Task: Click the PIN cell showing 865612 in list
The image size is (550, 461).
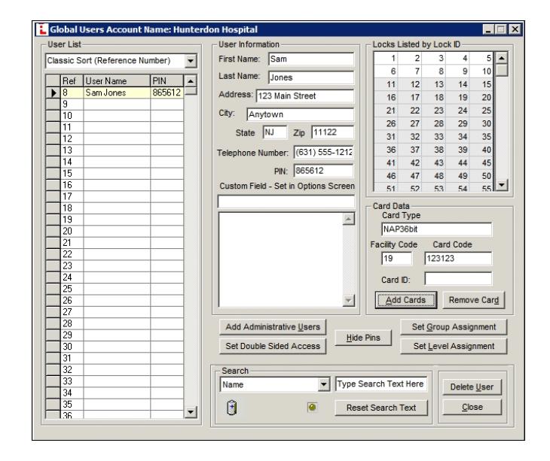Action: [x=167, y=93]
